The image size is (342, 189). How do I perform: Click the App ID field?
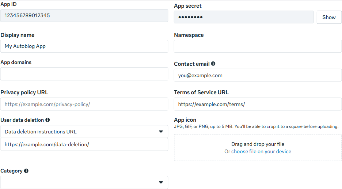click(84, 15)
